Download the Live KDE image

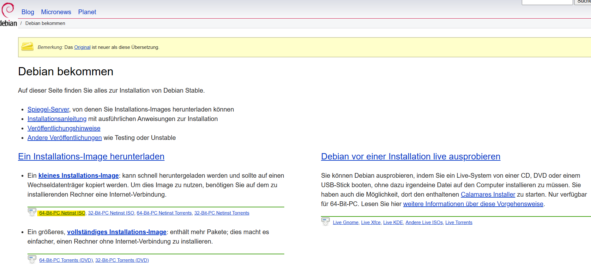[393, 222]
